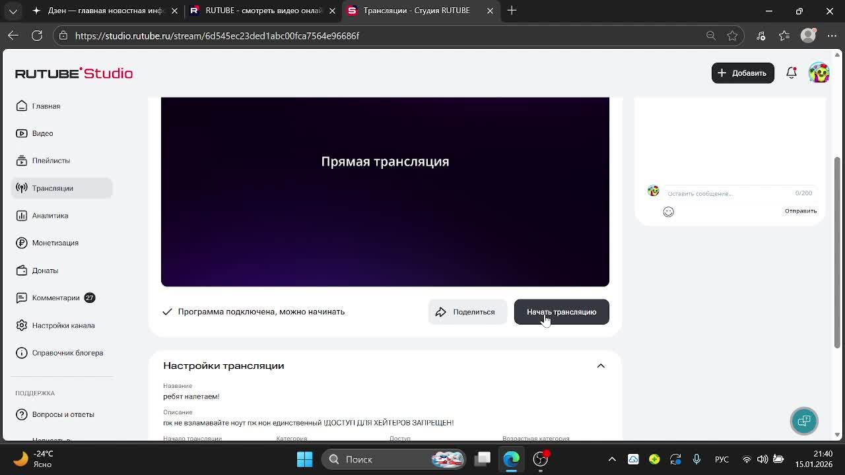Open the support chat floating button
The height and width of the screenshot is (475, 845).
804,421
